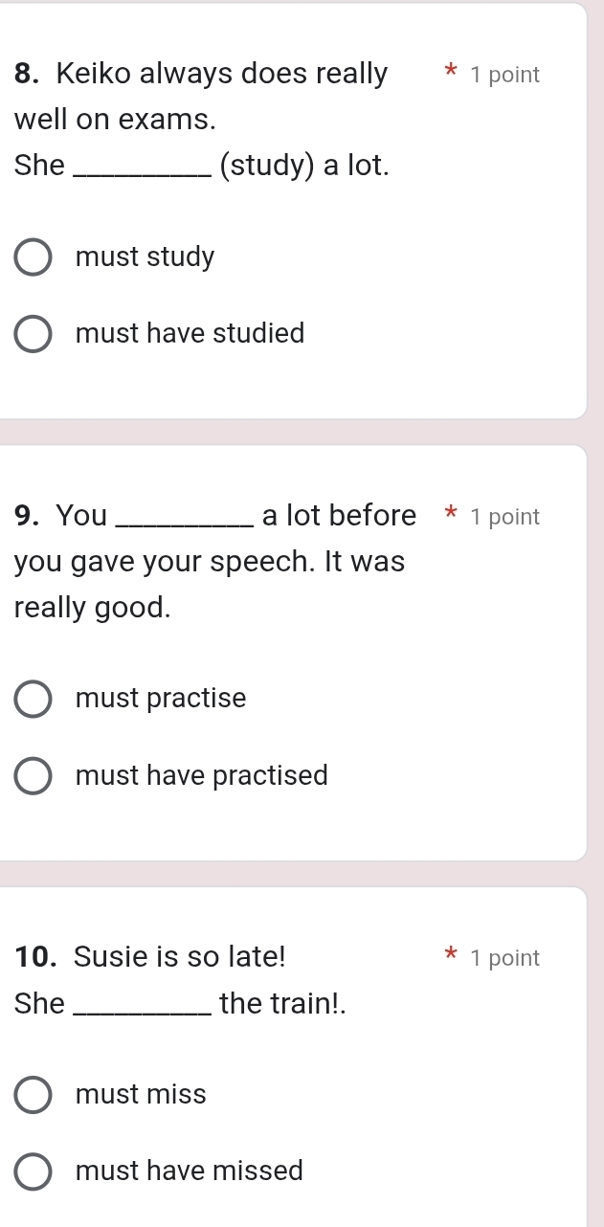
Task: Mark the 'must have missed' radio button
Action: [34, 1171]
